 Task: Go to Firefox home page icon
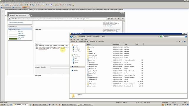click(119, 19)
